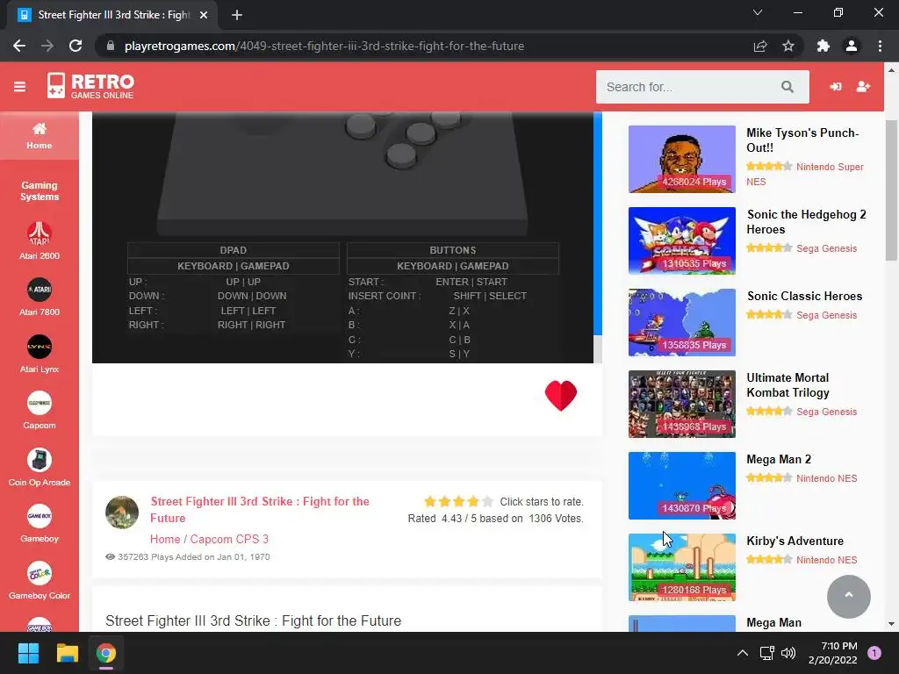Open Mike Tyson's Punch-Out!! title link
The image size is (899, 674).
pyautogui.click(x=802, y=140)
